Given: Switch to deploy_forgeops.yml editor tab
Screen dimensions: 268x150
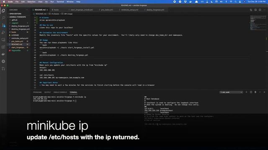Looking at the screenshot, I should (155, 10).
